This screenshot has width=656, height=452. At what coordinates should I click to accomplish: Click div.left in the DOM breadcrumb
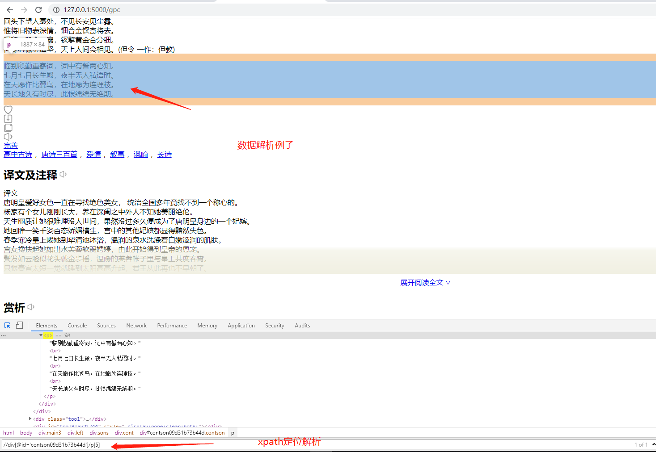(x=76, y=433)
